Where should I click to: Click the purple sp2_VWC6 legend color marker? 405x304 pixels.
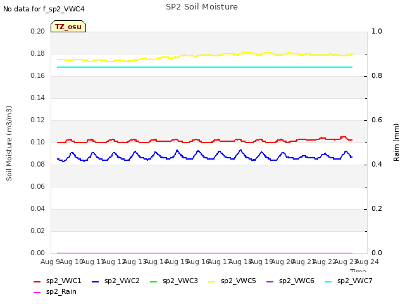tap(270, 281)
